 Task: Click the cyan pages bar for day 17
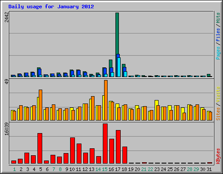coord(119,67)
